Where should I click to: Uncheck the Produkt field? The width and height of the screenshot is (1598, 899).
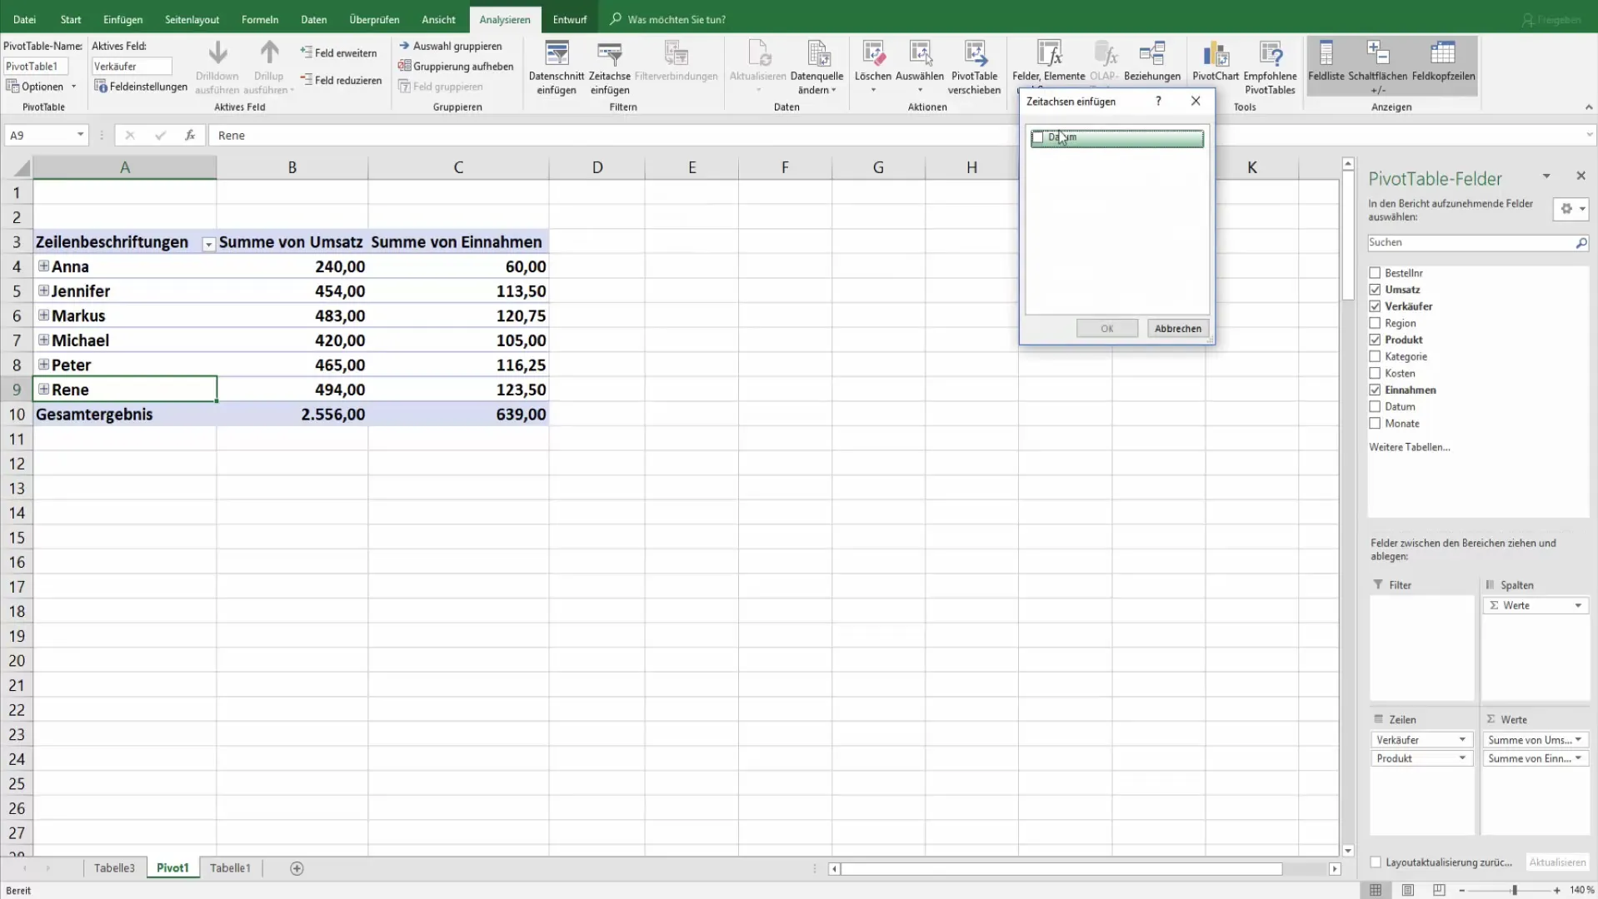coord(1375,340)
